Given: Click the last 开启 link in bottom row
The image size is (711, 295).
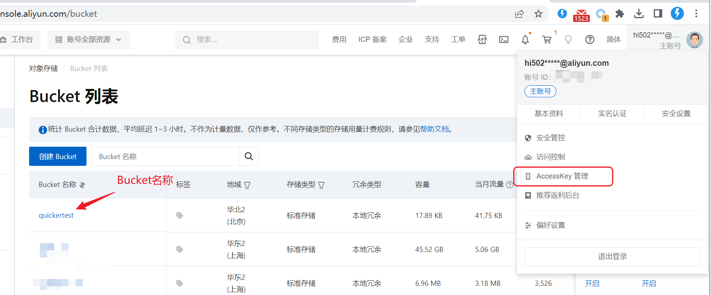Looking at the screenshot, I should (x=649, y=283).
